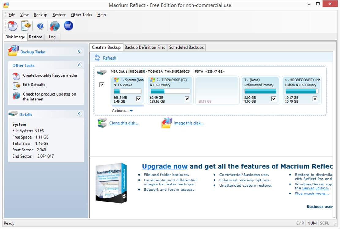Open the Actions... dropdown
340x229 pixels.
[x=122, y=111]
